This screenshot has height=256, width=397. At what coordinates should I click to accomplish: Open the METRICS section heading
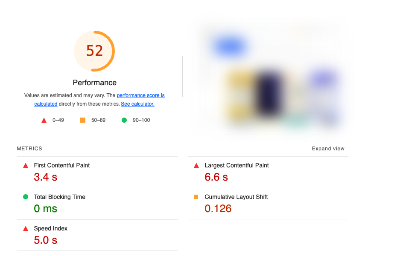tap(29, 149)
